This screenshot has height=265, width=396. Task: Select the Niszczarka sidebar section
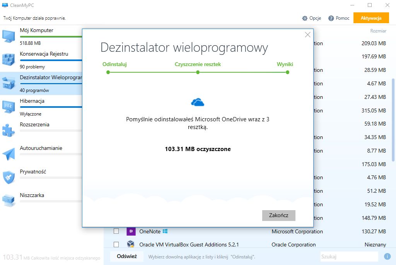pyautogui.click(x=41, y=201)
